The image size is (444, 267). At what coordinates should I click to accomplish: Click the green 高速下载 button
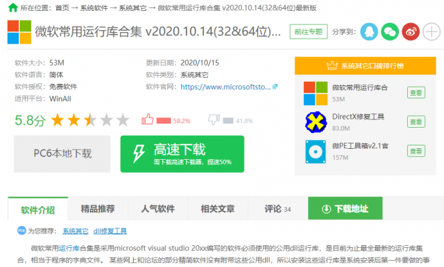(x=182, y=154)
